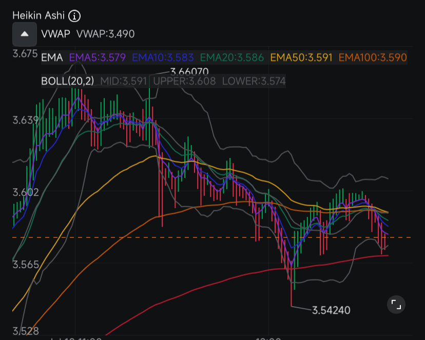Click the 3.565 price axis label
Image resolution: width=425 pixels, height=340 pixels.
tap(26, 265)
